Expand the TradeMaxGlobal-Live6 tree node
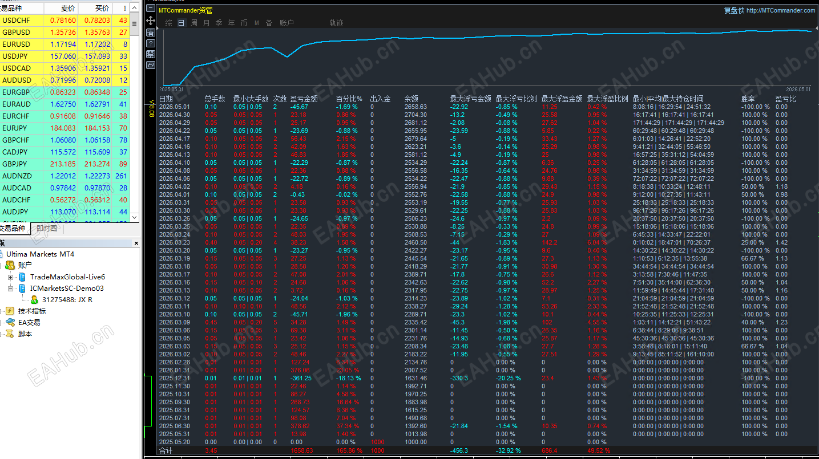Viewport: 819px width, 459px height. click(11, 277)
